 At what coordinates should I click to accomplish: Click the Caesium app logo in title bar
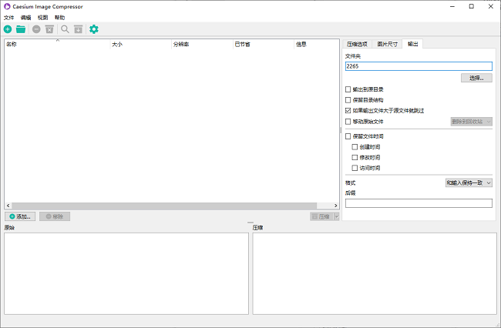(7, 6)
